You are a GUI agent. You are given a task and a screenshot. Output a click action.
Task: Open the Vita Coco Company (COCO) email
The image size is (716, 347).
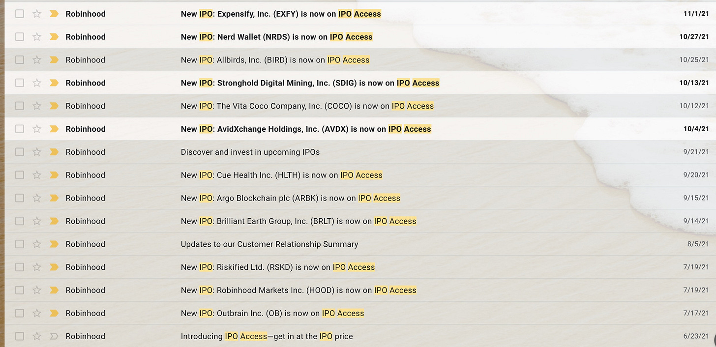click(x=307, y=106)
